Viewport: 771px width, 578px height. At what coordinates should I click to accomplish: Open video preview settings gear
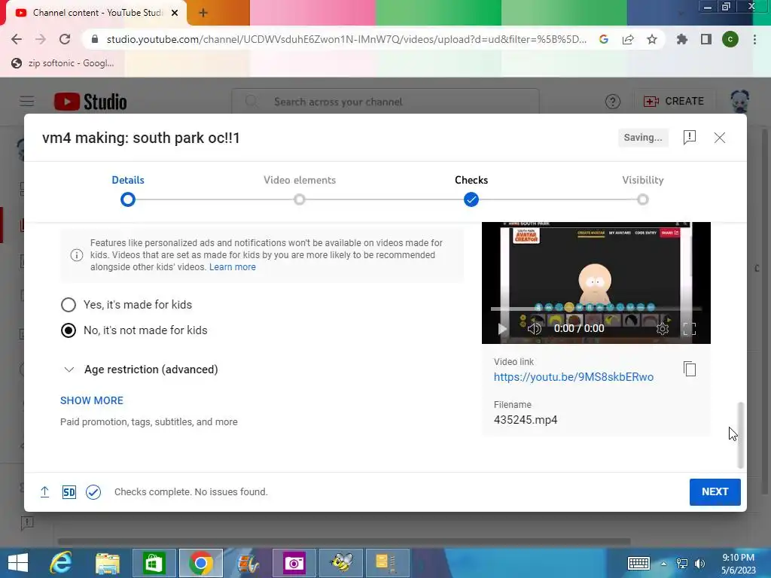(x=663, y=328)
